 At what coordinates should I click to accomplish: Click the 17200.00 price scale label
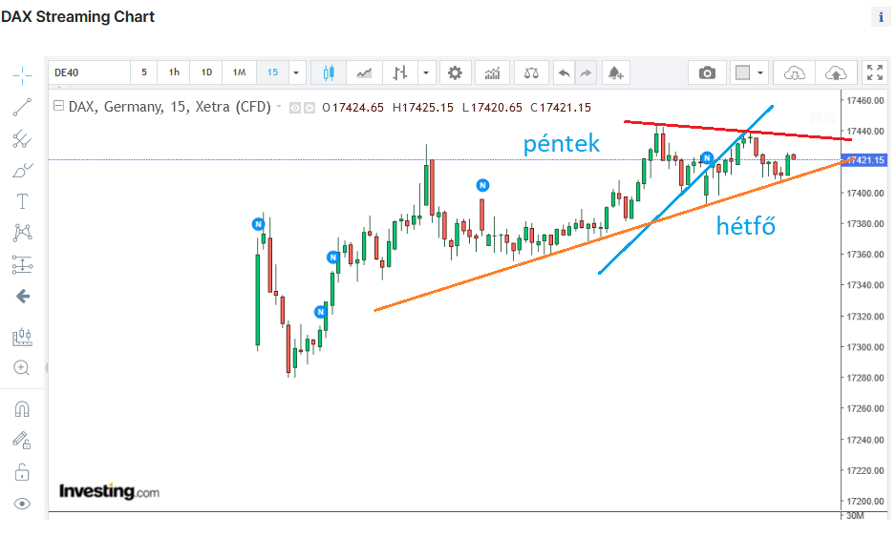pos(865,501)
